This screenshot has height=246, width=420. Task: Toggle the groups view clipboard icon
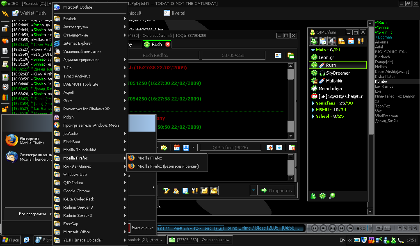[323, 41]
